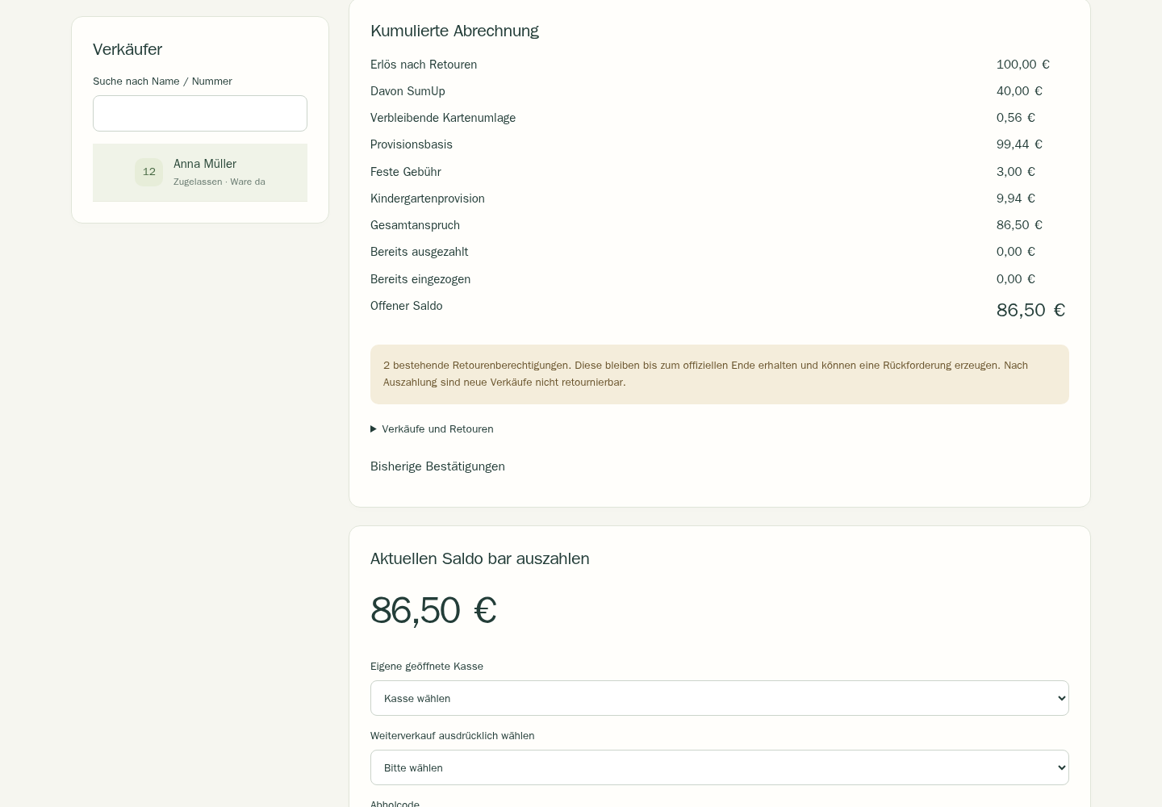1162x807 pixels.
Task: Click the Bereits eingezogen value 0,00 €
Action: coord(1016,279)
